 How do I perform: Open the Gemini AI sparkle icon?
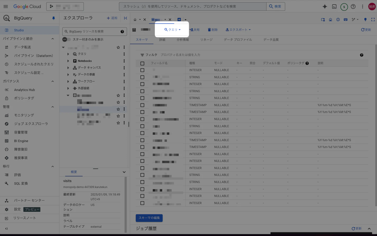[325, 7]
